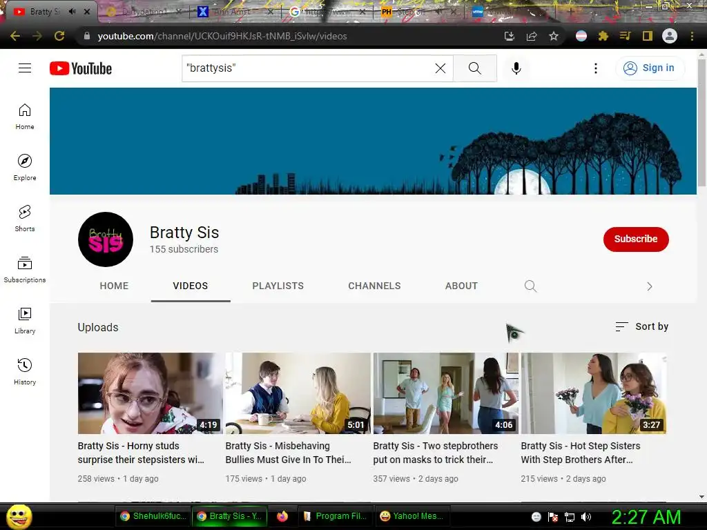Screen dimensions: 707x530
Task: Open Shorts in the sidebar
Action: point(25,218)
